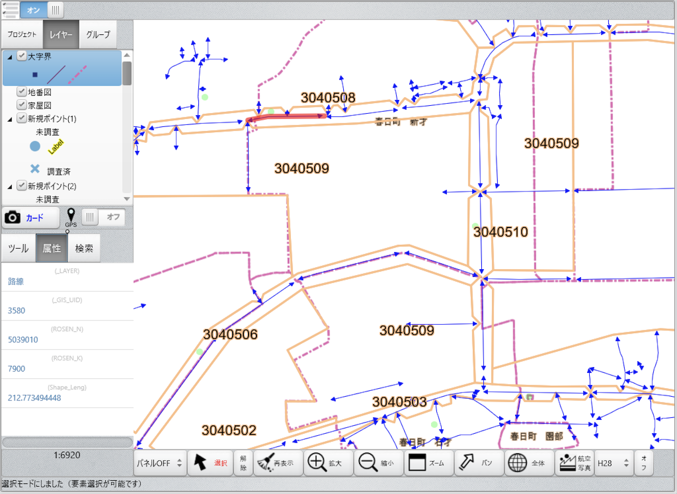Open the 検索 search tab
Viewport: 677px width, 494px height.
84,248
